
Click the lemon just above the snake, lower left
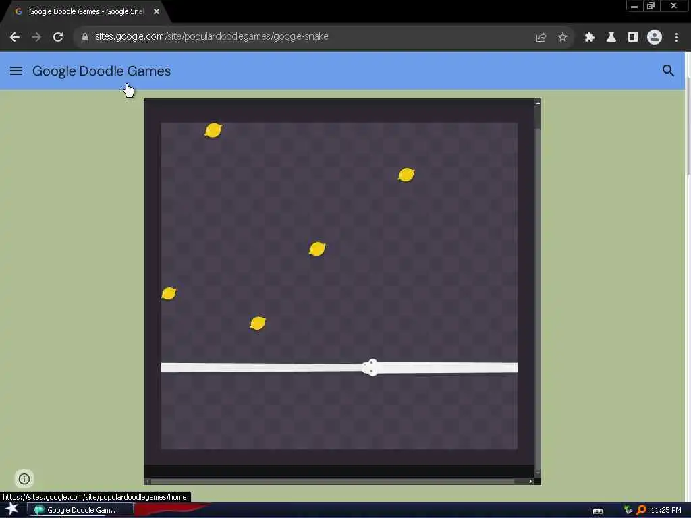click(x=258, y=323)
